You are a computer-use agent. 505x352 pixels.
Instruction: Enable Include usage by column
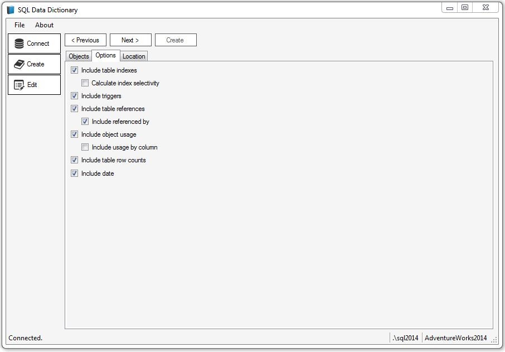pyautogui.click(x=85, y=147)
